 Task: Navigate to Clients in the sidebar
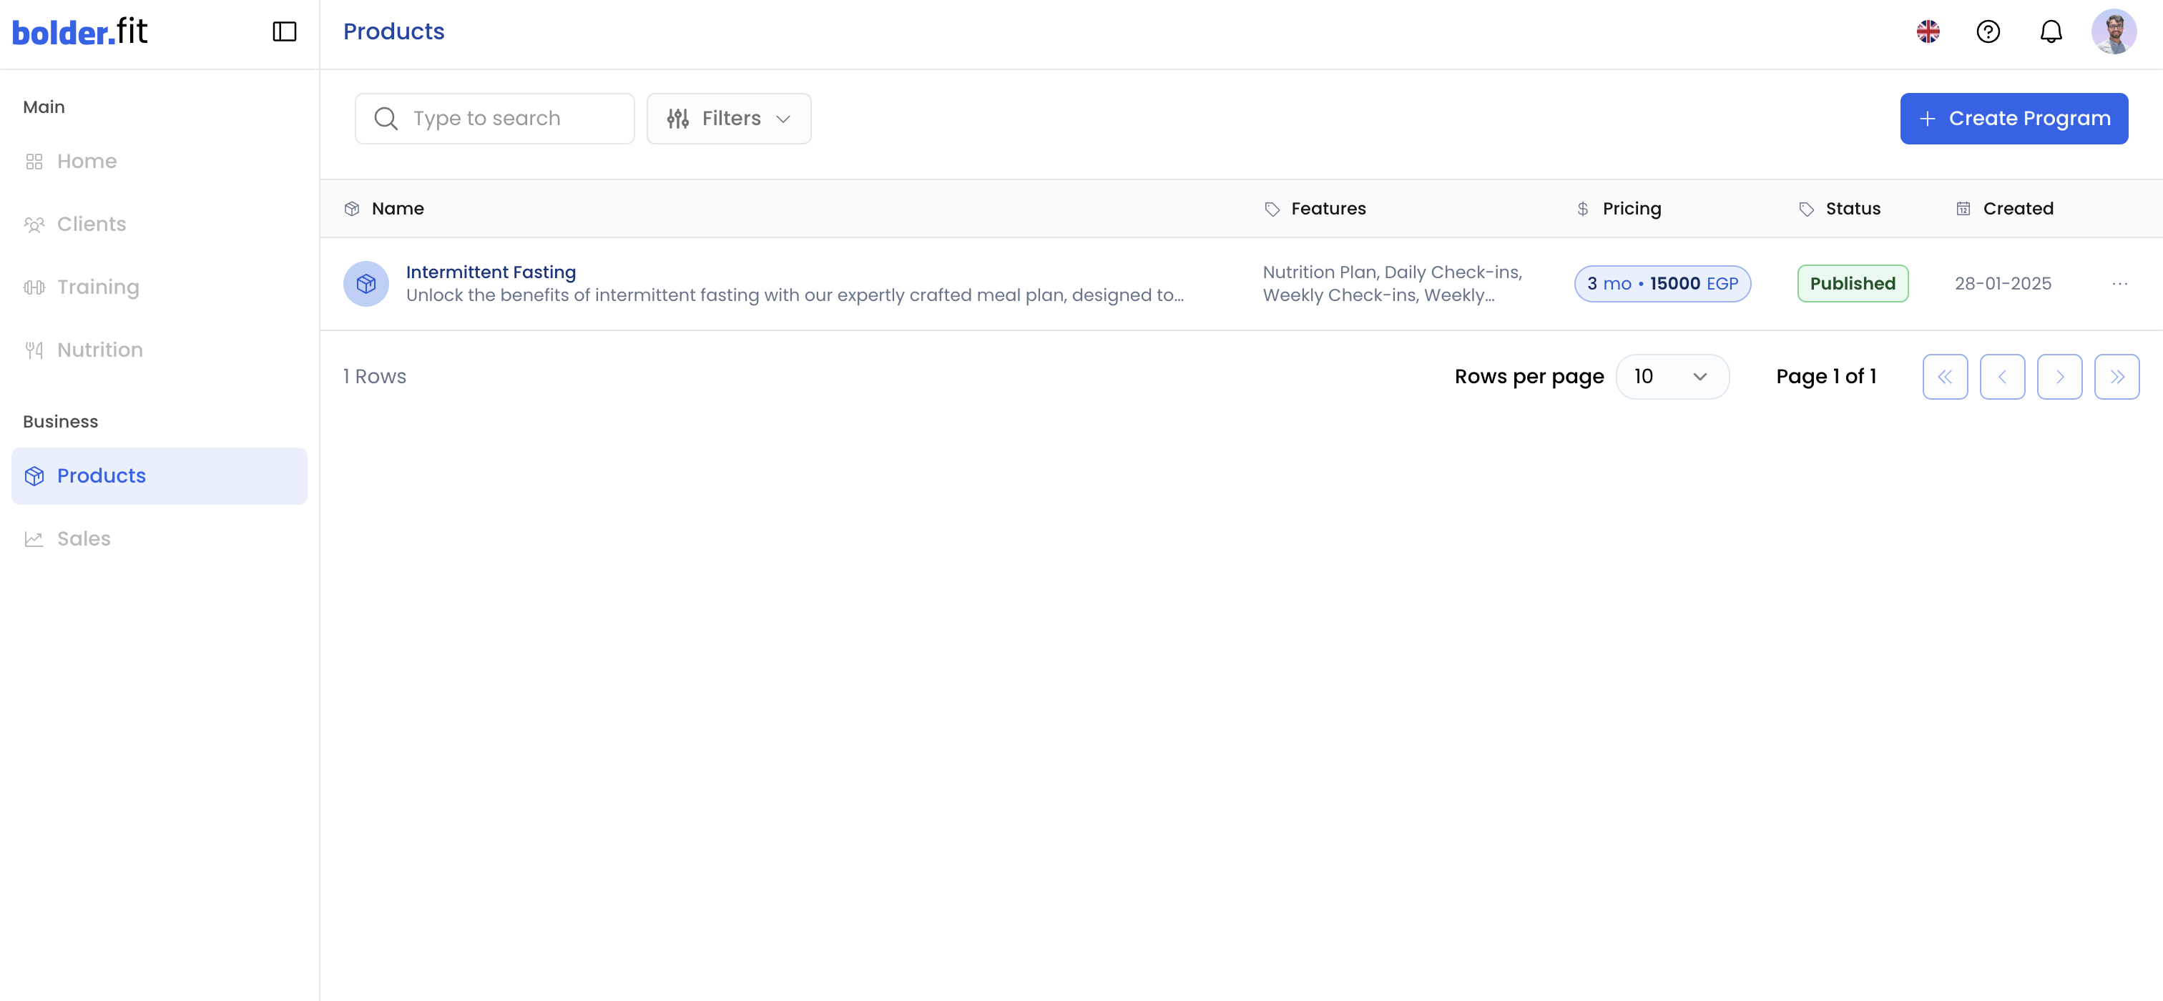click(x=91, y=224)
